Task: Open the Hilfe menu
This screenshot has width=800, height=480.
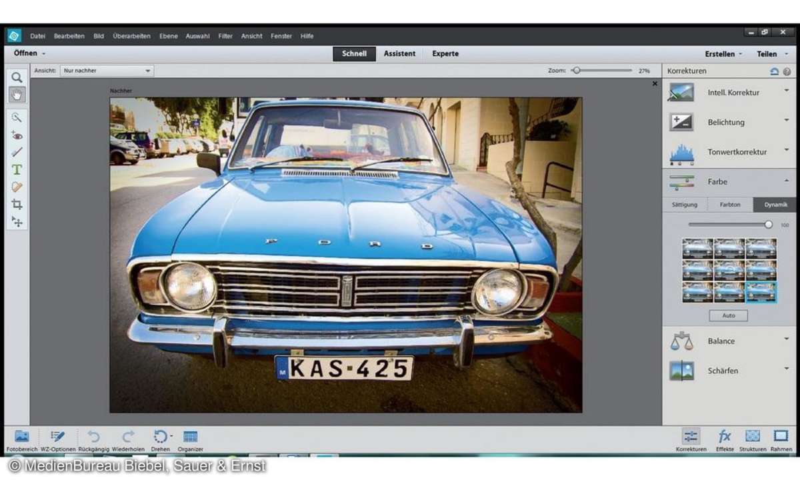Action: coord(307,36)
